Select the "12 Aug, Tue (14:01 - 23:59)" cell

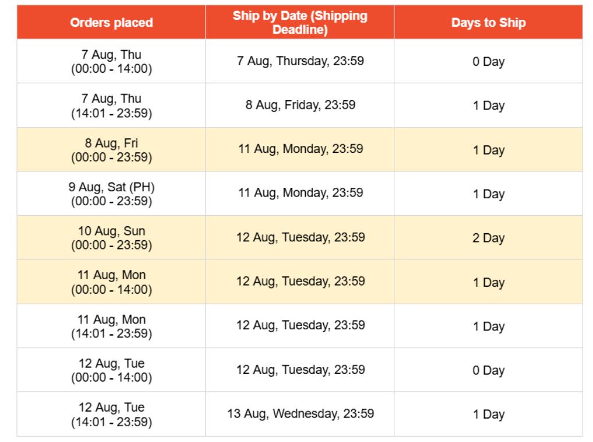coord(111,414)
